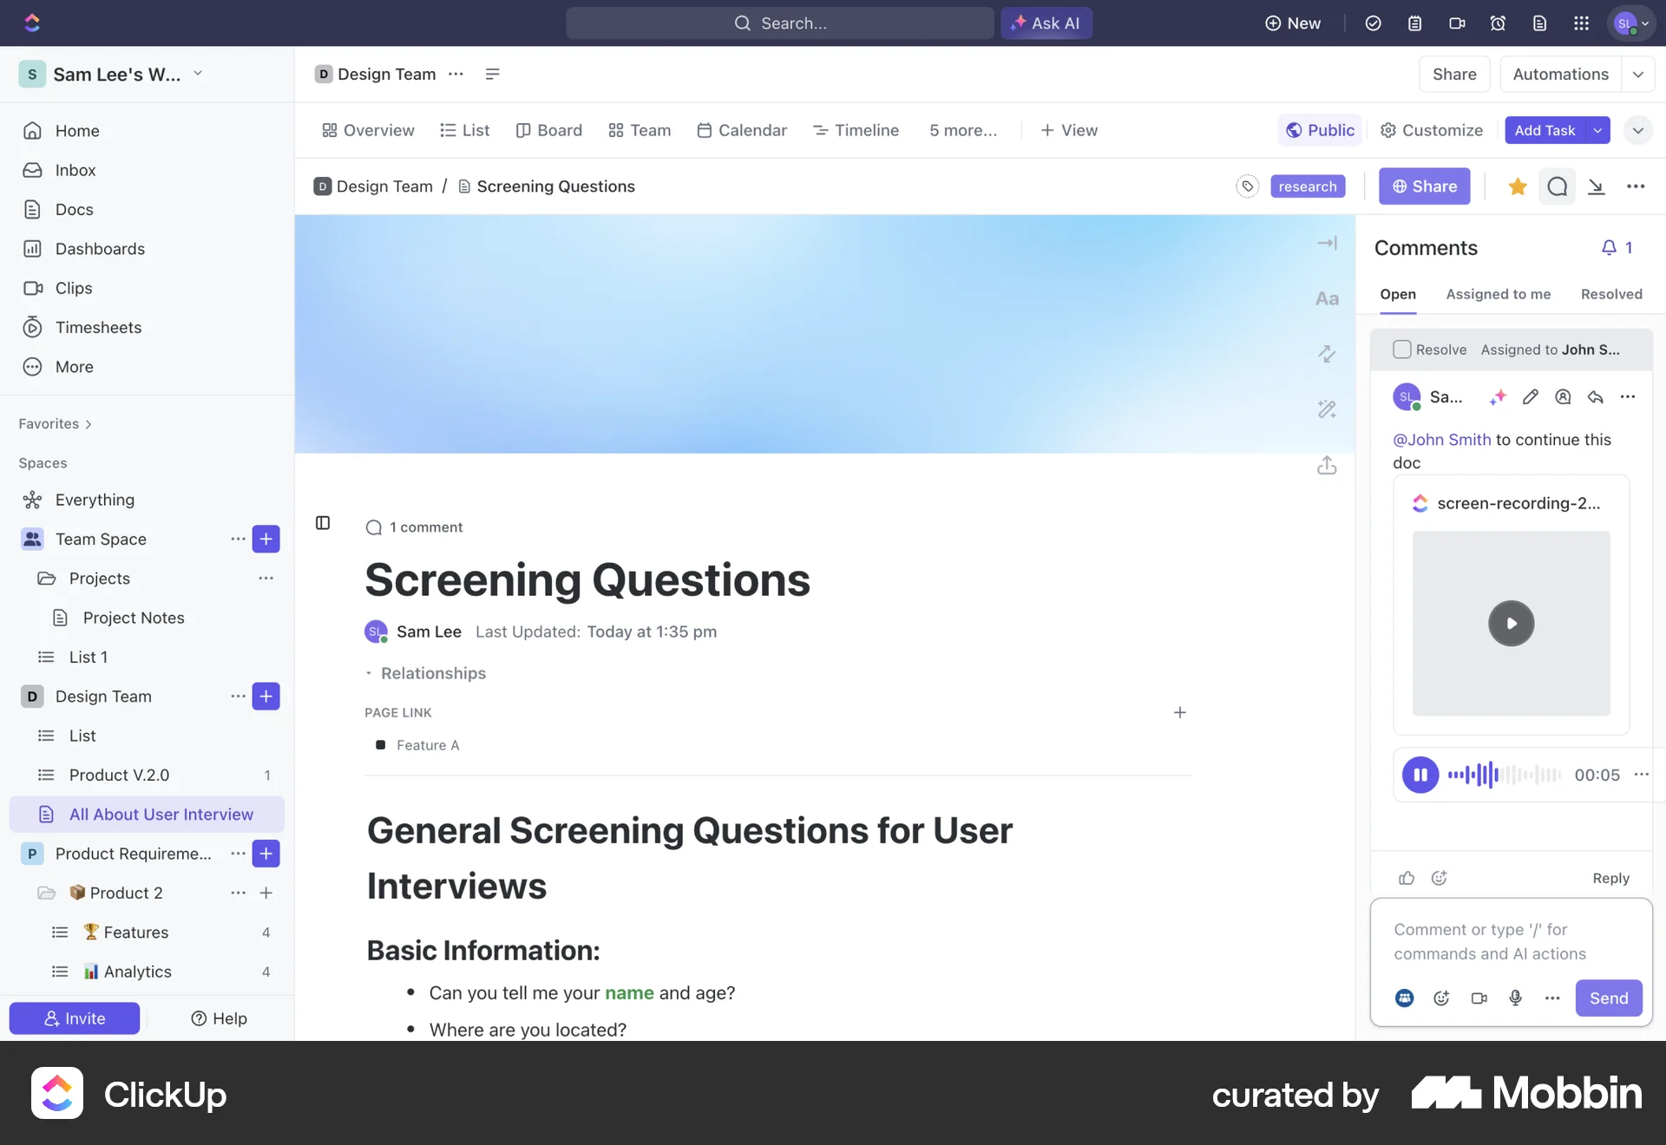The image size is (1666, 1145).
Task: Pause the voice clip playback
Action: [x=1420, y=775]
